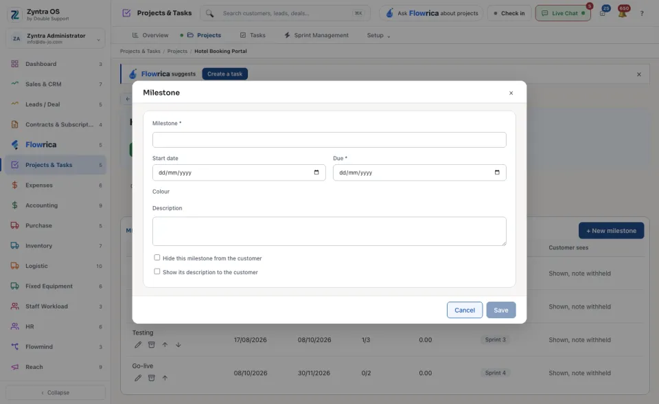Open the Expenses module
Viewport: 659px width, 404px height.
click(56, 186)
